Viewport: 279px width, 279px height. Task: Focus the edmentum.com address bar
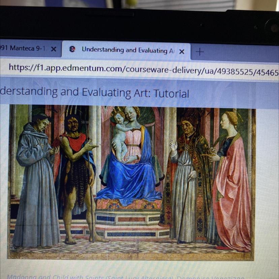[139, 70]
